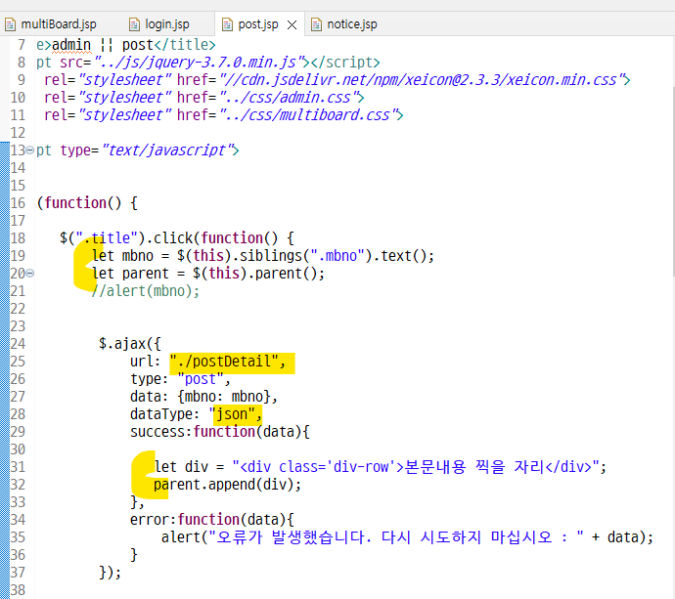Screen dimensions: 675x599
Task: Click the '../css/admin.css' href value
Action: tap(290, 98)
